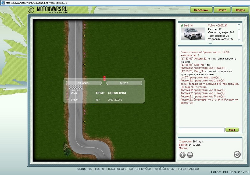This screenshot has height=175, width=250.
Task: Open the Персонаж tab
Action: coord(201,10)
